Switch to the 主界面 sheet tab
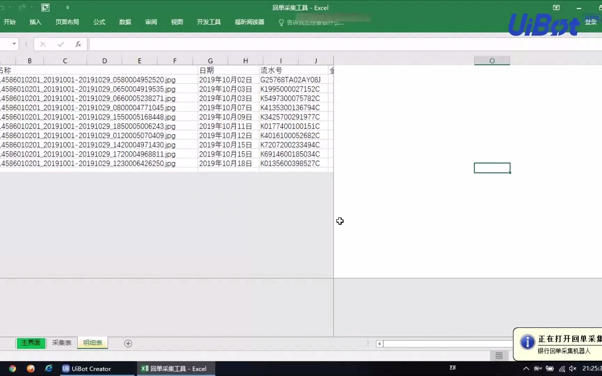Screen dimensions: 602x376 click(31, 343)
